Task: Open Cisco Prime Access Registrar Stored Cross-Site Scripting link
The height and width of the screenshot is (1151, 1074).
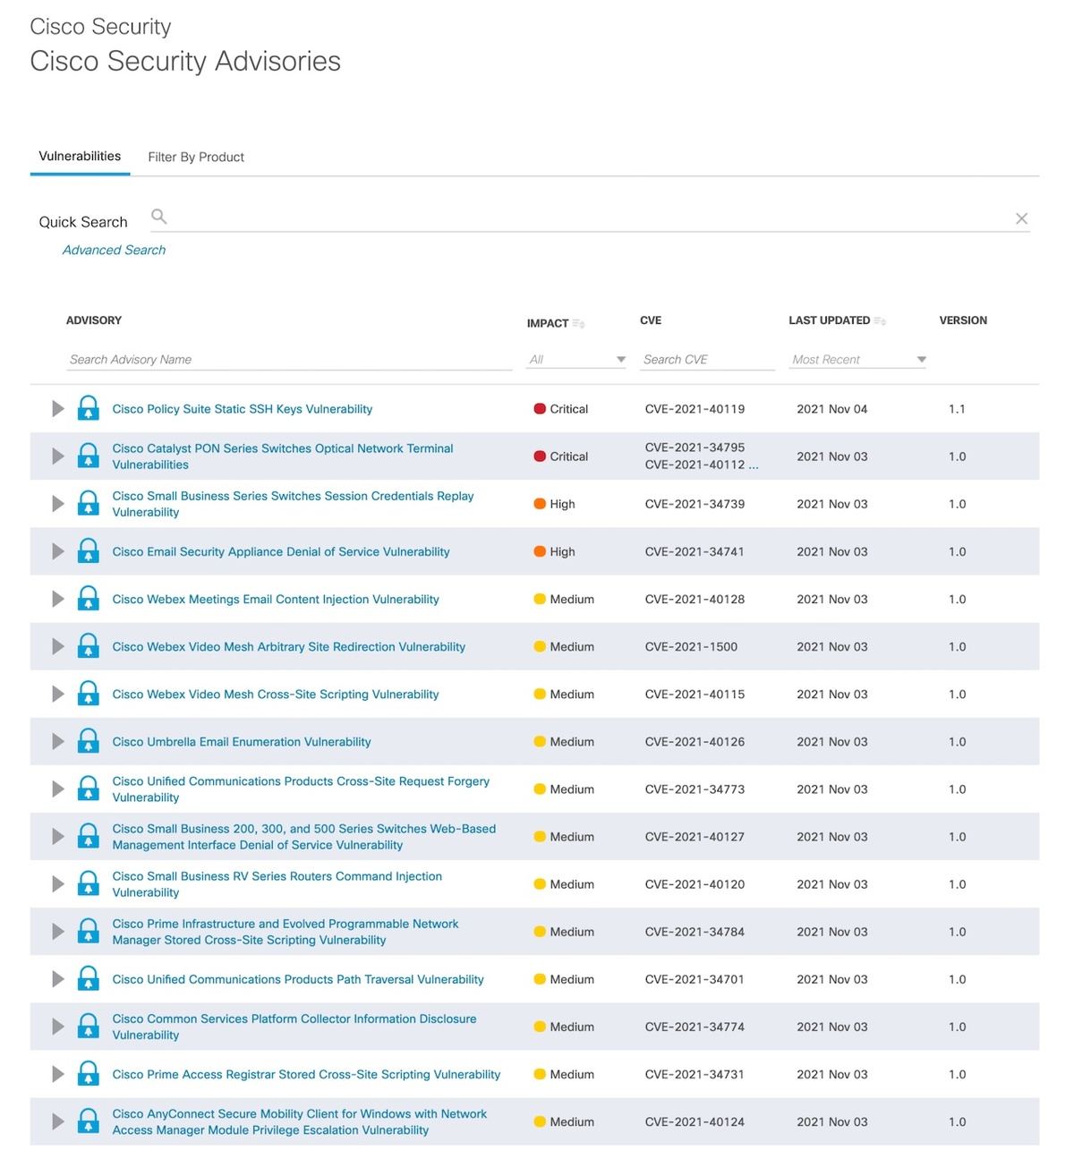Action: point(306,1074)
